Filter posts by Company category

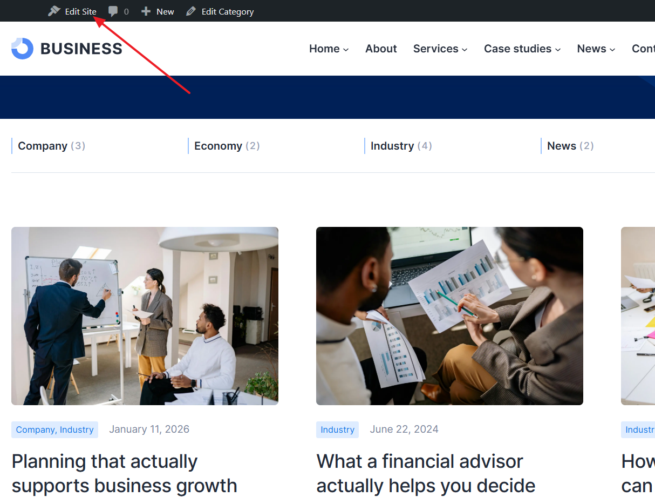(51, 146)
